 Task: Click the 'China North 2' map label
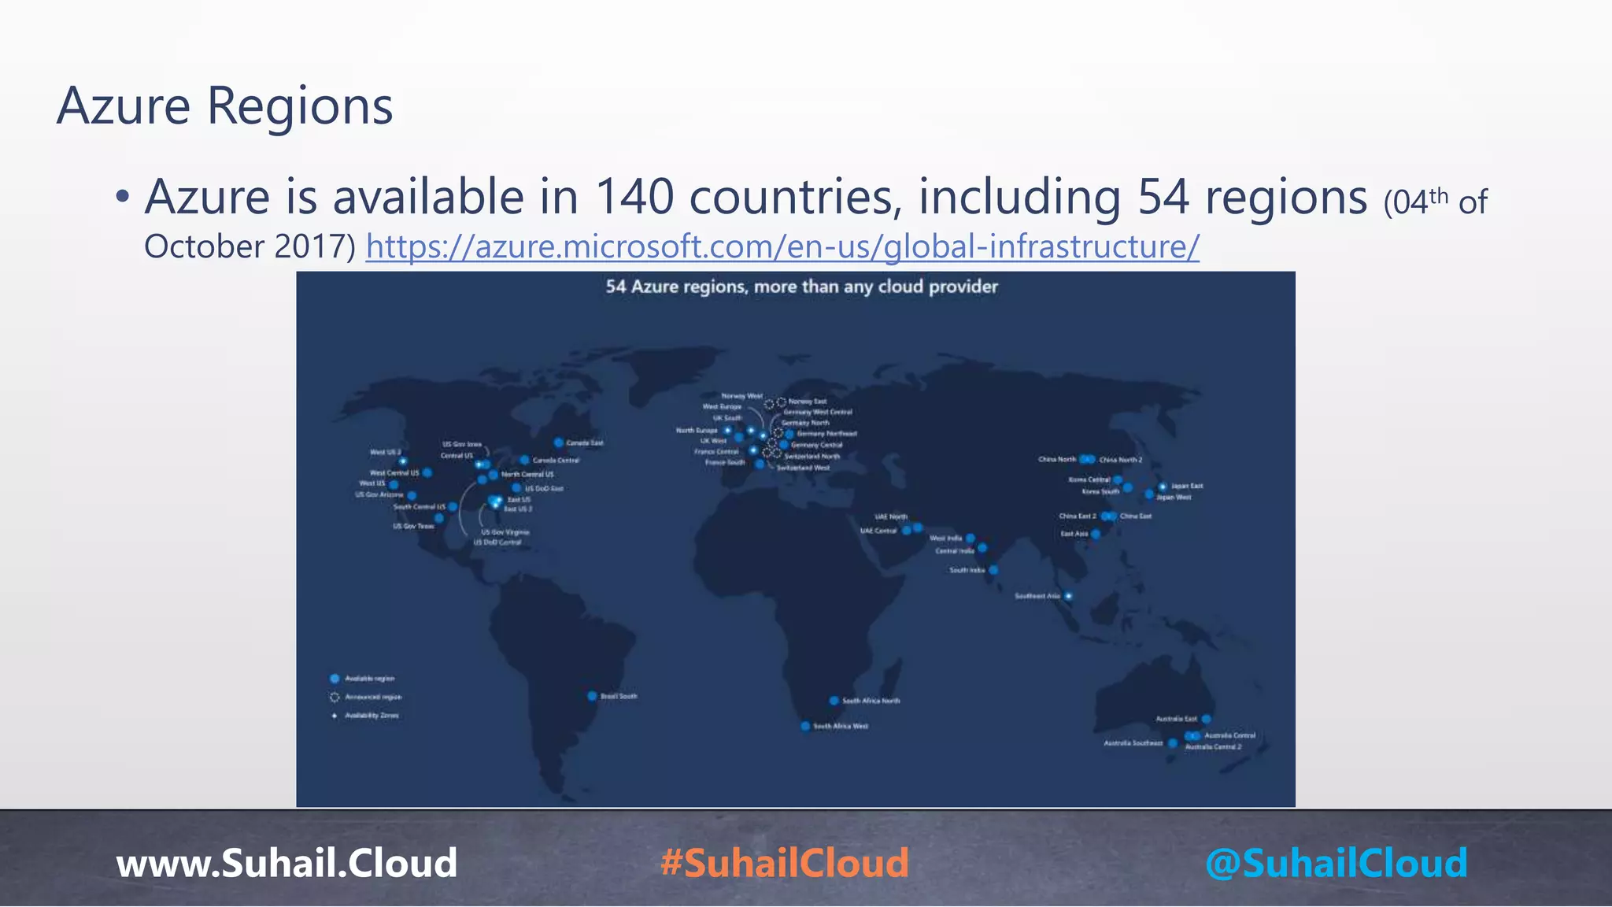[1121, 460]
